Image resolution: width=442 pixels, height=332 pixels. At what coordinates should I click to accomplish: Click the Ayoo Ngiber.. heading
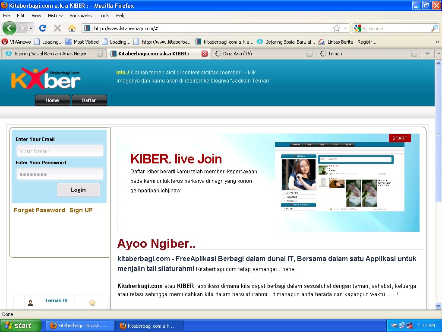(156, 244)
